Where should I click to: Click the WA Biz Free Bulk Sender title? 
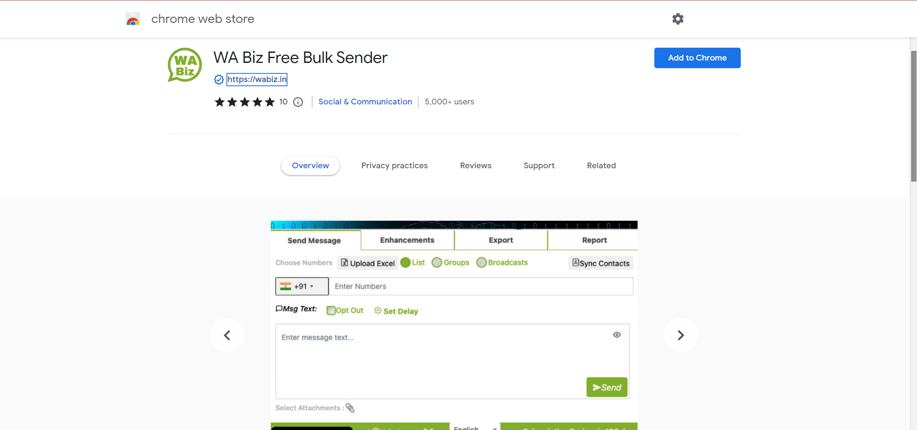point(300,58)
